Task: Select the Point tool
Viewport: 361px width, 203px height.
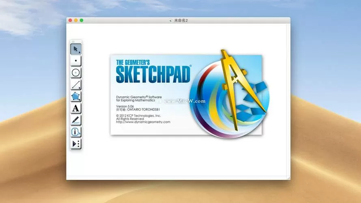Action: pos(76,61)
